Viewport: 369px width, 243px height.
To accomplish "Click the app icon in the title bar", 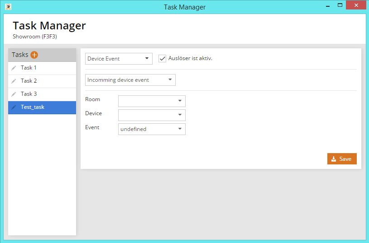I will pyautogui.click(x=8, y=7).
